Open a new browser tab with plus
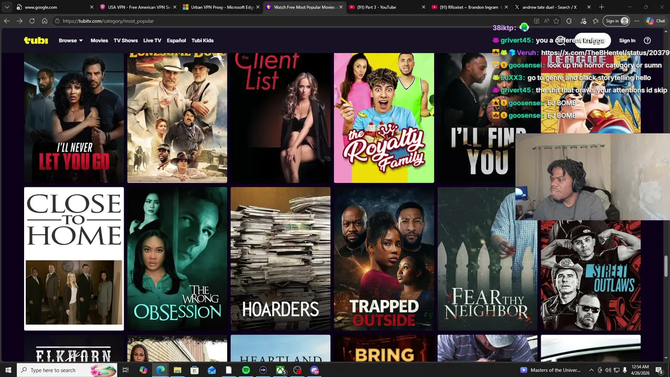The height and width of the screenshot is (377, 670). (601, 7)
